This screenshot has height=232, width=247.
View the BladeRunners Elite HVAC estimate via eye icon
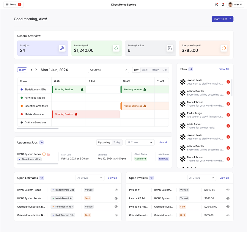pos(116,190)
